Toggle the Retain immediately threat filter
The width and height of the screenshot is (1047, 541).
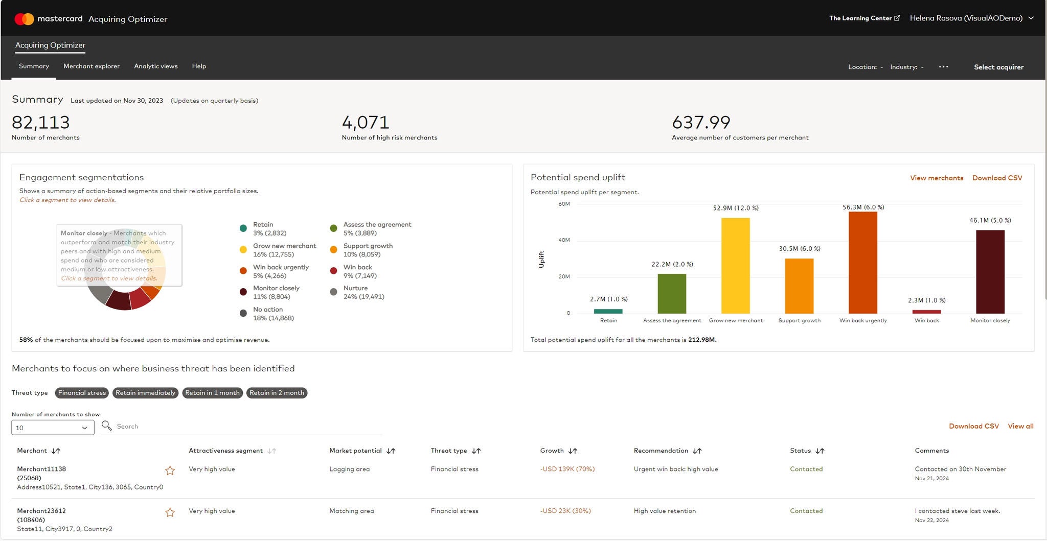coord(145,393)
